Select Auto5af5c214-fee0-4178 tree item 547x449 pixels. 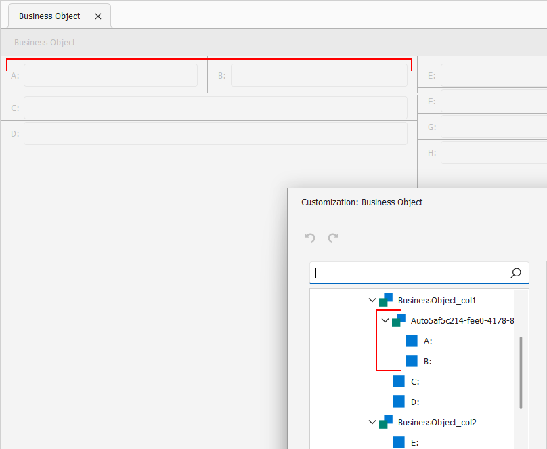click(462, 320)
